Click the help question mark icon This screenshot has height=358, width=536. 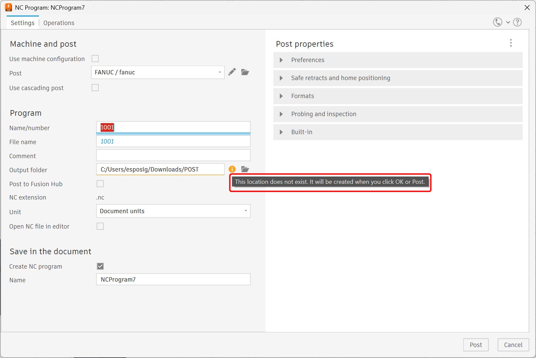tap(517, 22)
